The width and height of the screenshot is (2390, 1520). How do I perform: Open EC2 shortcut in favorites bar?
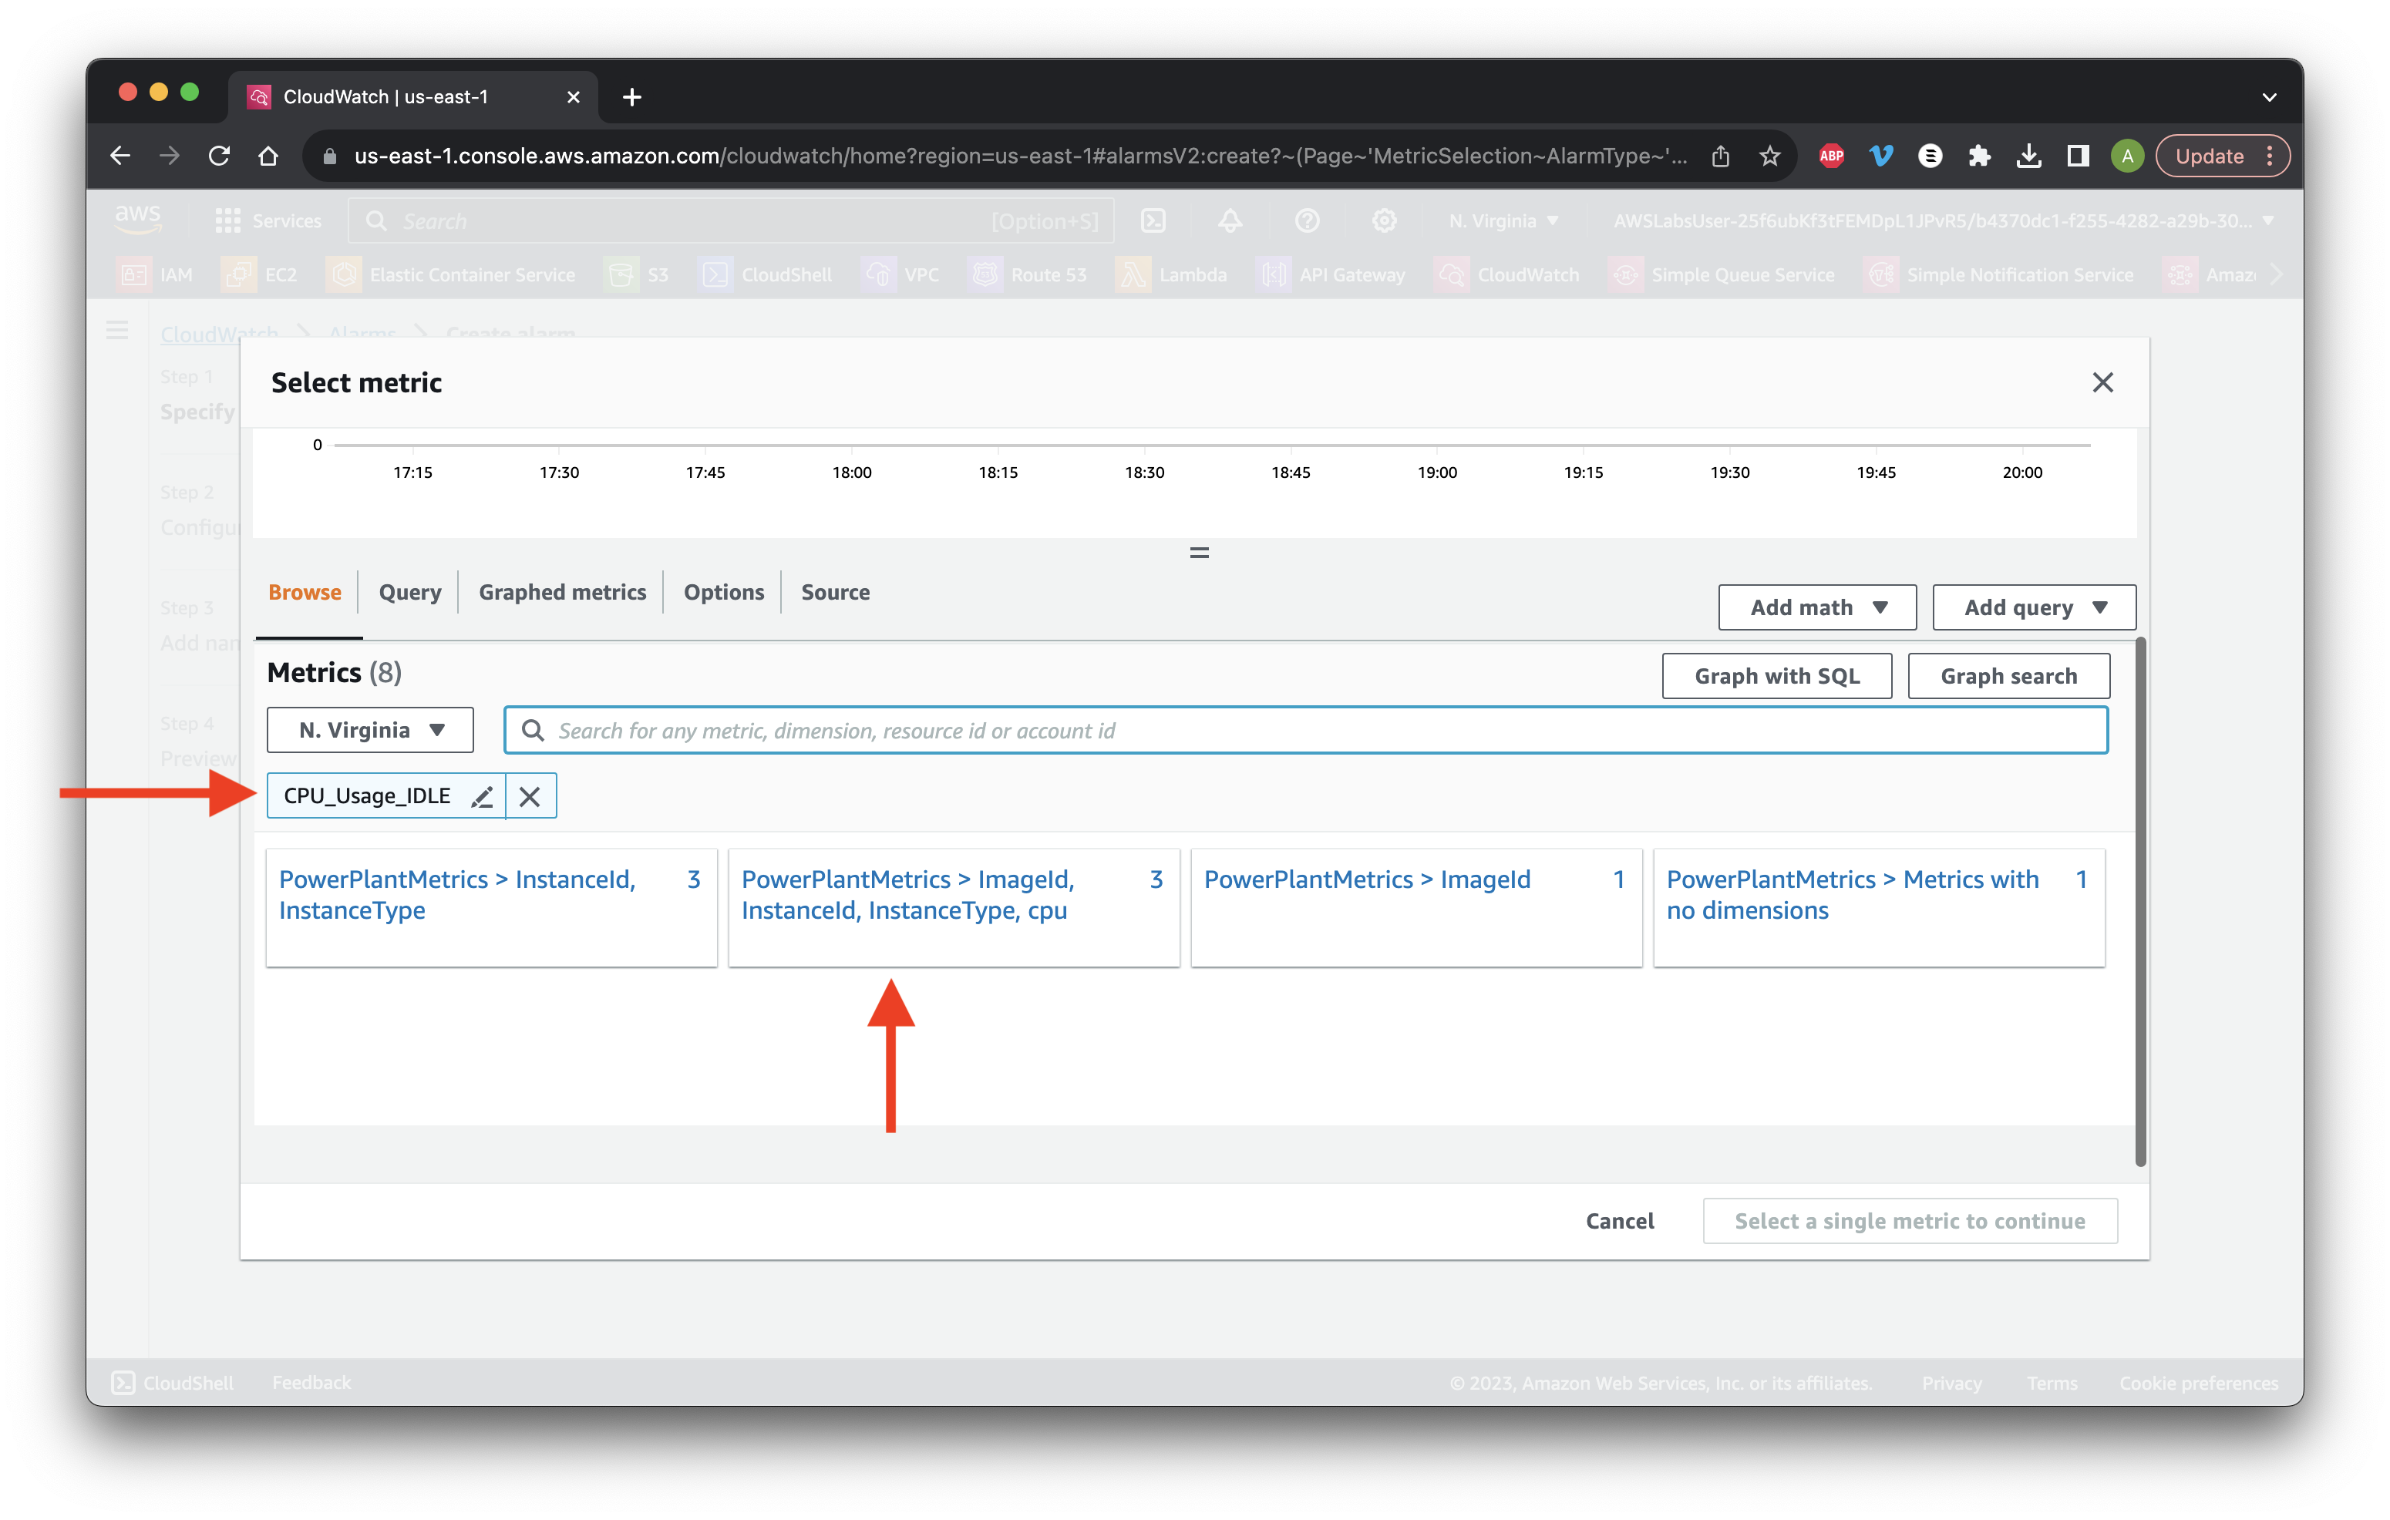(x=260, y=275)
